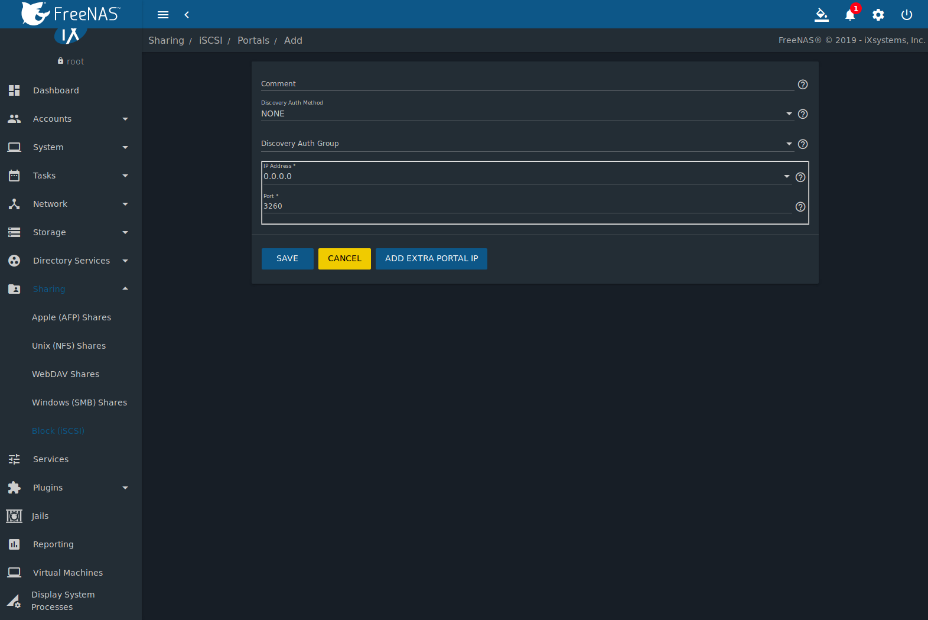
Task: Open Unix (NFS) Shares
Action: (x=69, y=346)
